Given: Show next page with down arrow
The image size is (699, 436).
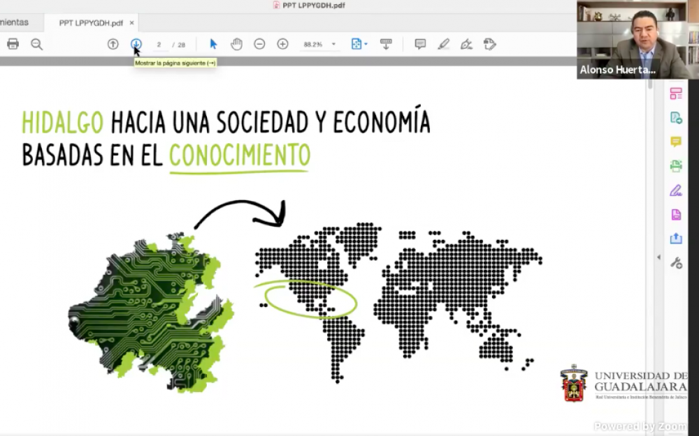Looking at the screenshot, I should (136, 44).
